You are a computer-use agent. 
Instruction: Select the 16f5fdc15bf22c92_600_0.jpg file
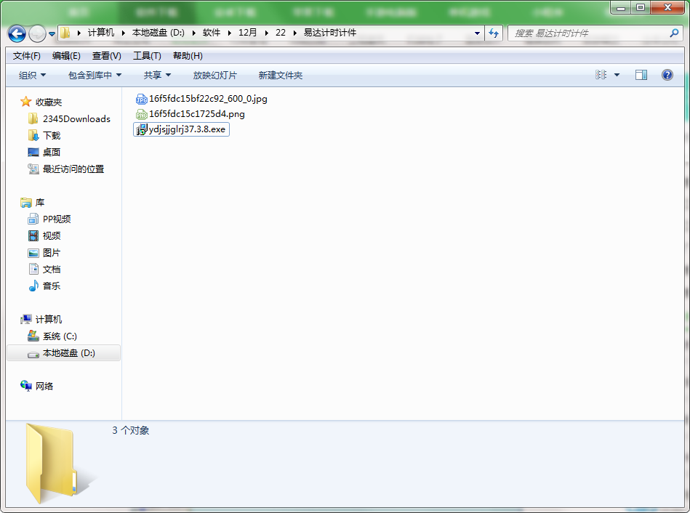coord(201,99)
